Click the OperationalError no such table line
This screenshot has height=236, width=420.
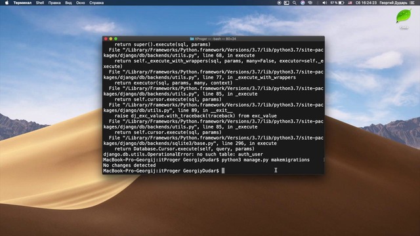183,155
